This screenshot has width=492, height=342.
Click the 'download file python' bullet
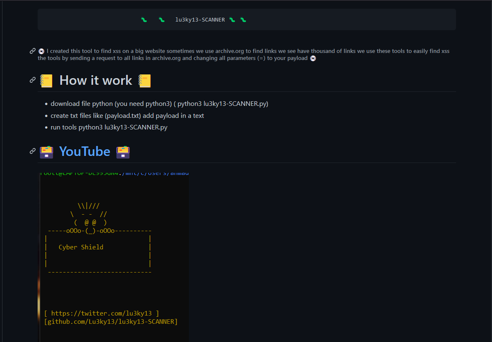(160, 104)
